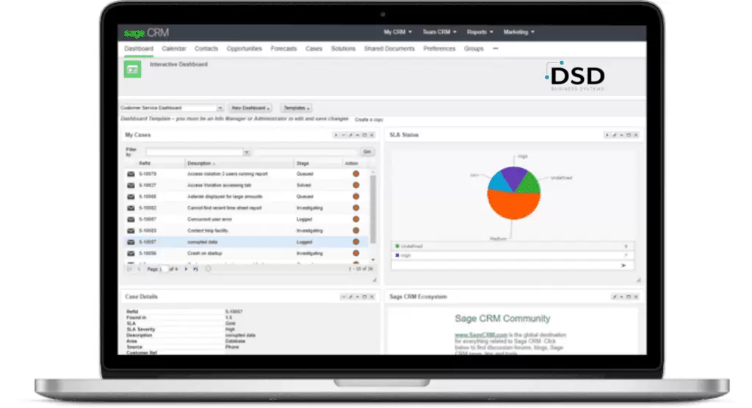Open the Templates dropdown button
This screenshot has width=752, height=408.
coord(296,108)
